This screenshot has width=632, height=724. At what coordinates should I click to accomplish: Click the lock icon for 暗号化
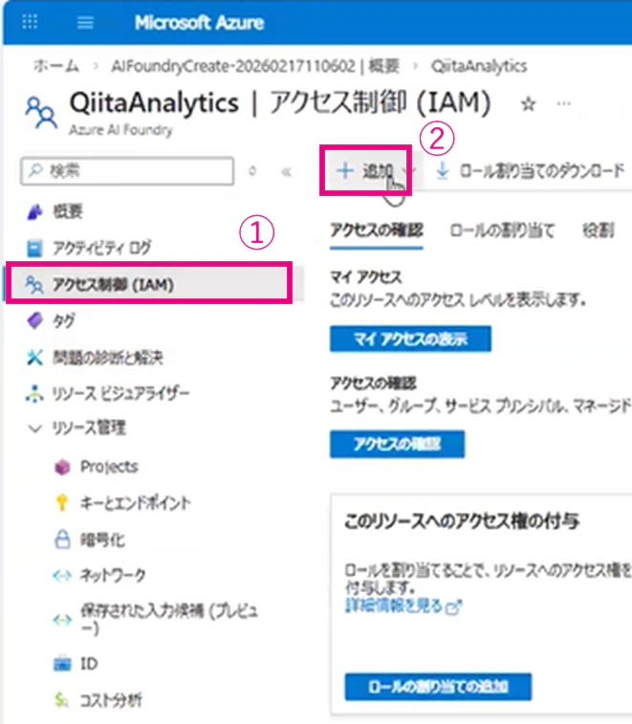click(x=62, y=538)
